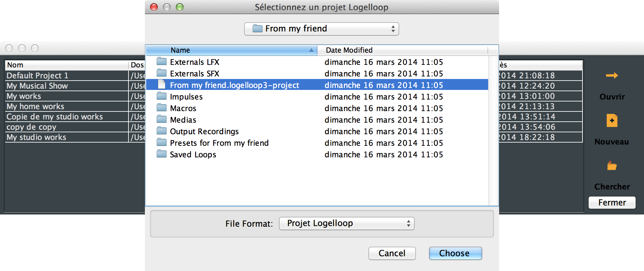The width and height of the screenshot is (644, 271).
Task: Click the Nom column header in the project table
Action: [x=67, y=65]
